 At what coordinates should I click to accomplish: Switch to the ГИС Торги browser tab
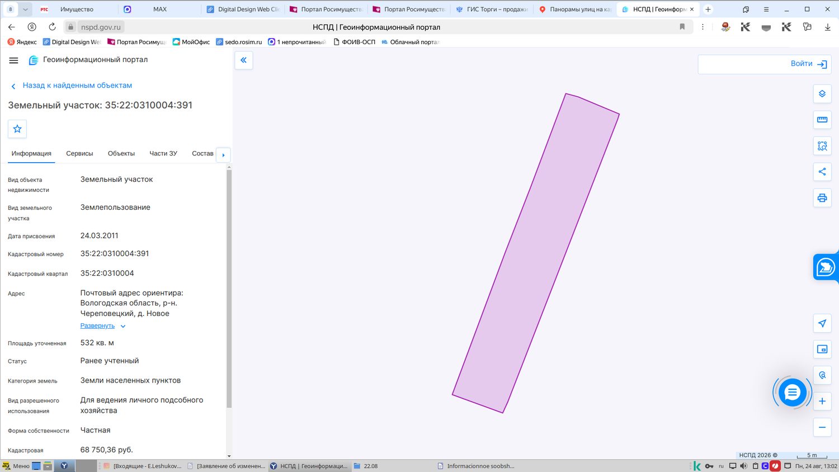(x=492, y=10)
